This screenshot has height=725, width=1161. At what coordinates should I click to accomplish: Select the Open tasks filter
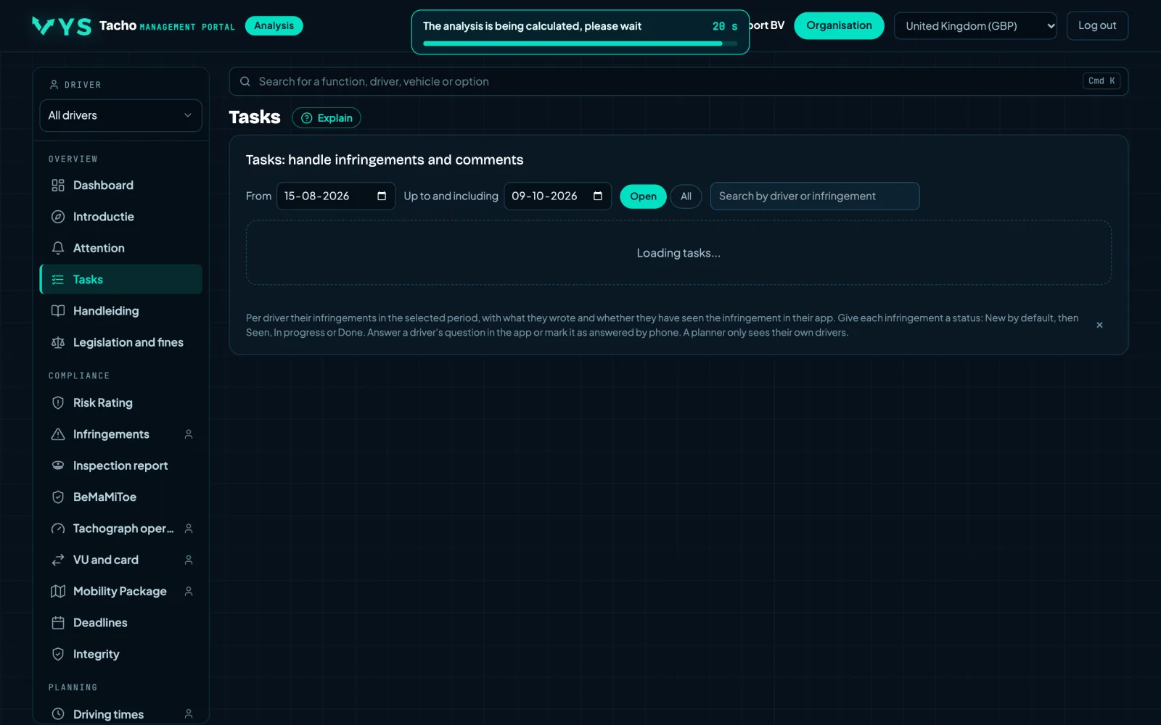pyautogui.click(x=643, y=196)
